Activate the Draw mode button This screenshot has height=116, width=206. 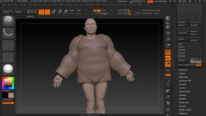coord(47,12)
